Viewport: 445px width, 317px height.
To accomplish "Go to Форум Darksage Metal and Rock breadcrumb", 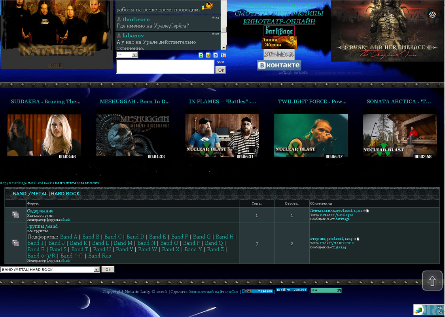I will pyautogui.click(x=26, y=183).
